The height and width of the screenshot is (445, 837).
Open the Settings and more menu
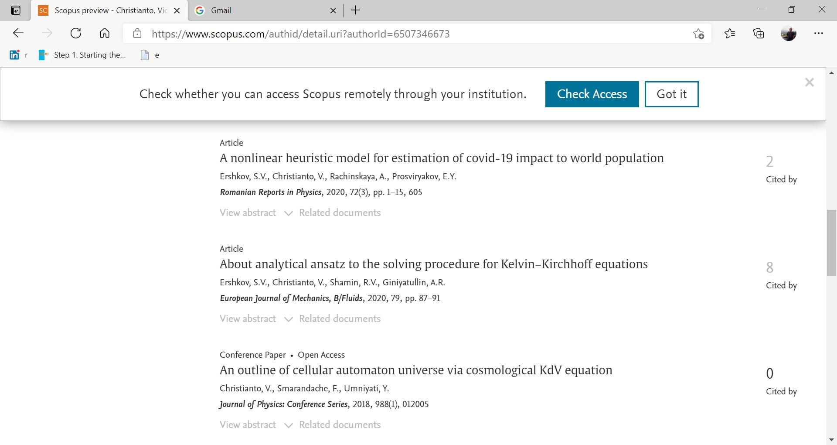(x=819, y=33)
